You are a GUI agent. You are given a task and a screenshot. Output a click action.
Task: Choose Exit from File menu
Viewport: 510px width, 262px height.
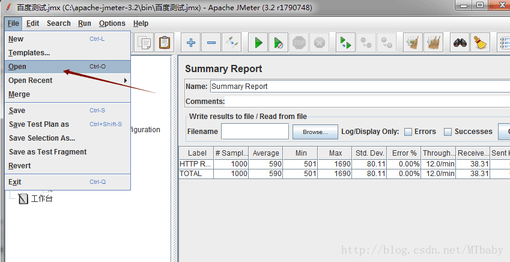pyautogui.click(x=68, y=182)
